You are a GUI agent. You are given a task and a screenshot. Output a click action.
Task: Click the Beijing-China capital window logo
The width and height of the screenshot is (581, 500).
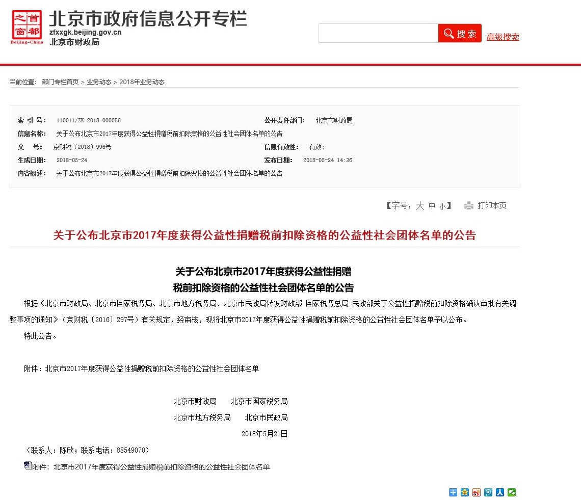27,26
